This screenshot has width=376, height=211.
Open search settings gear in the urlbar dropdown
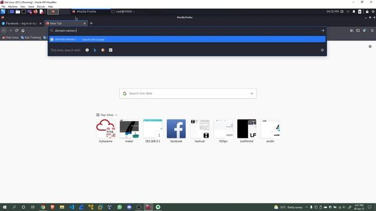pyautogui.click(x=323, y=50)
